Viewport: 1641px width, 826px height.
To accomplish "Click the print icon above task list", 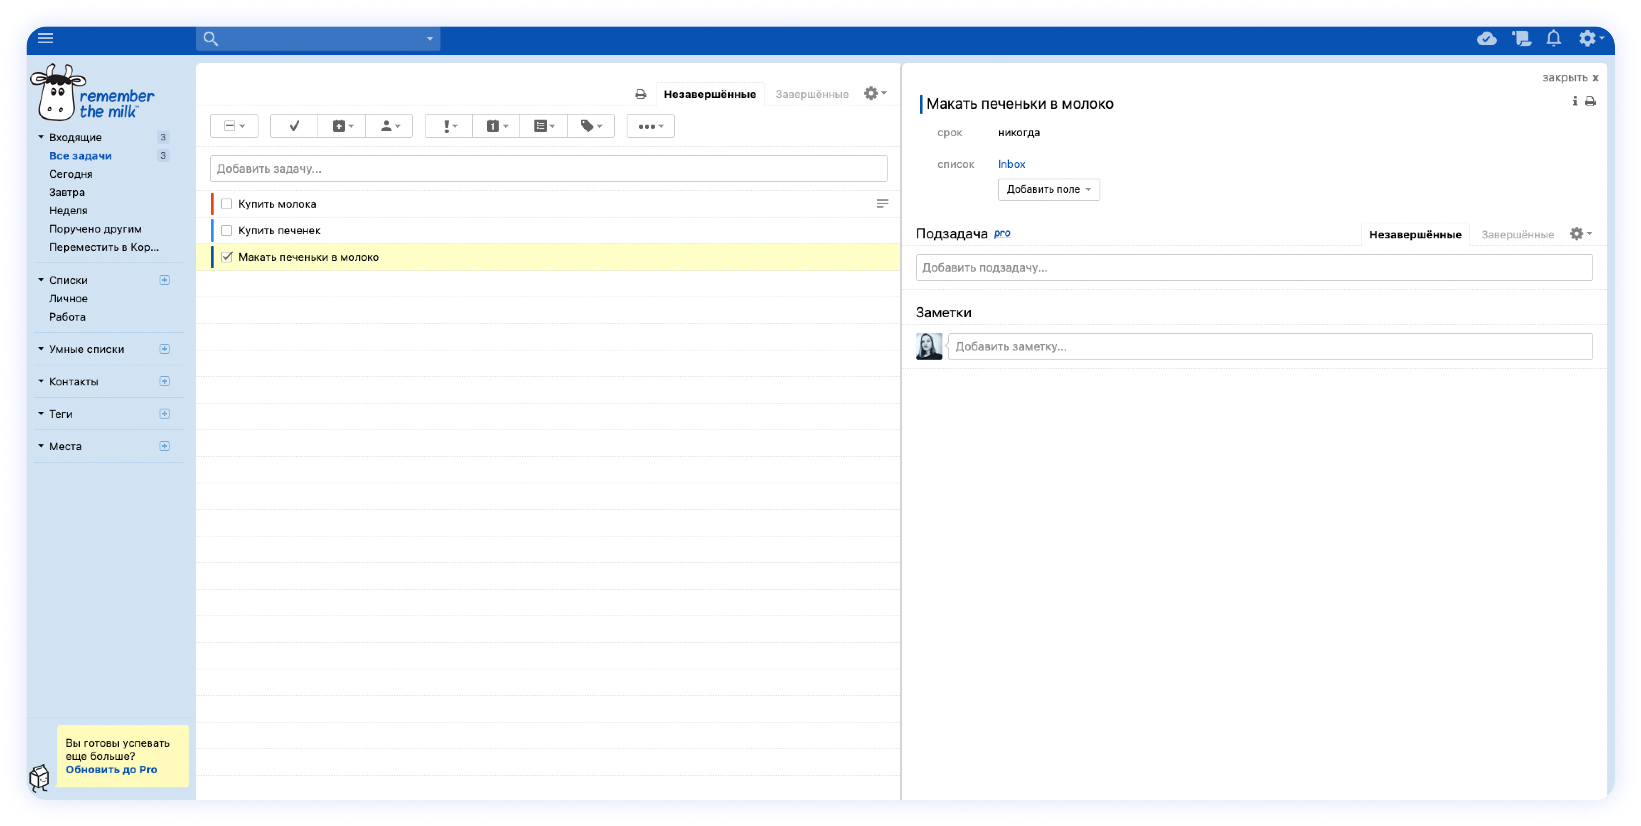I will pos(640,94).
